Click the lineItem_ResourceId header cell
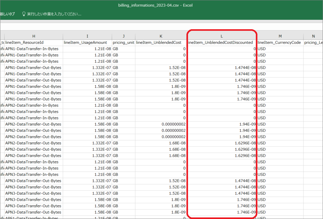Viewport: 323px width, 219px height. [34, 42]
